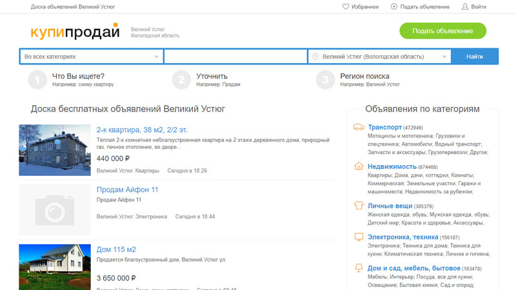
Task: Click Великий Устюг. Электроника listing category text
Action: coord(132,217)
